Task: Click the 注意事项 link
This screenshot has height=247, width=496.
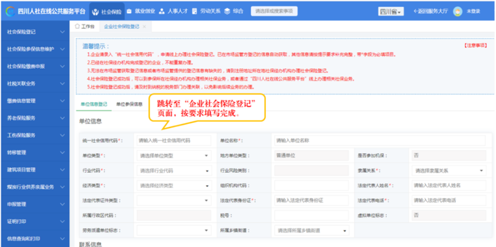Action: pos(476,45)
